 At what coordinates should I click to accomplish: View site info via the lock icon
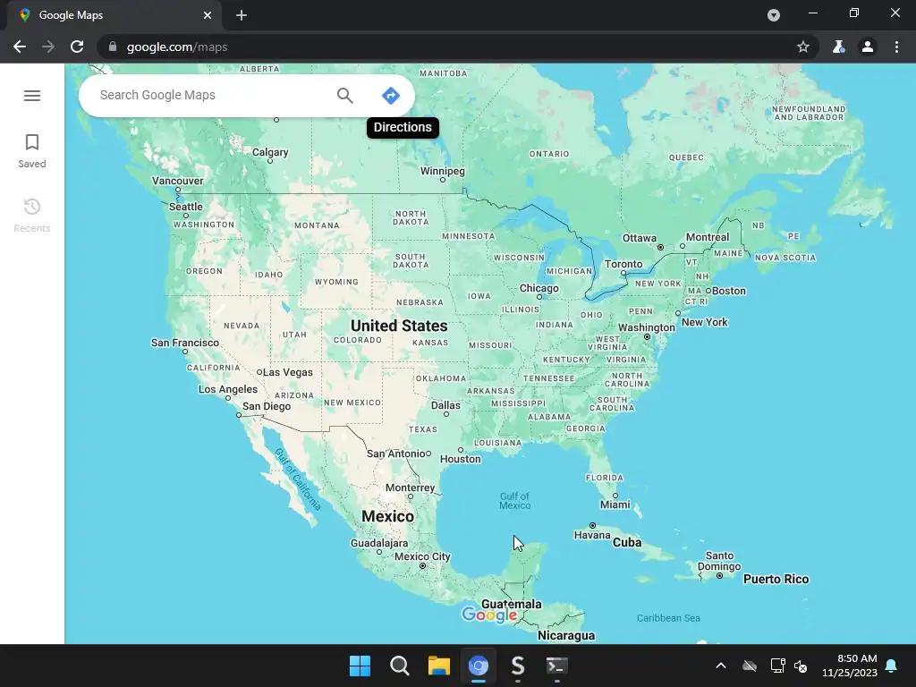113,47
